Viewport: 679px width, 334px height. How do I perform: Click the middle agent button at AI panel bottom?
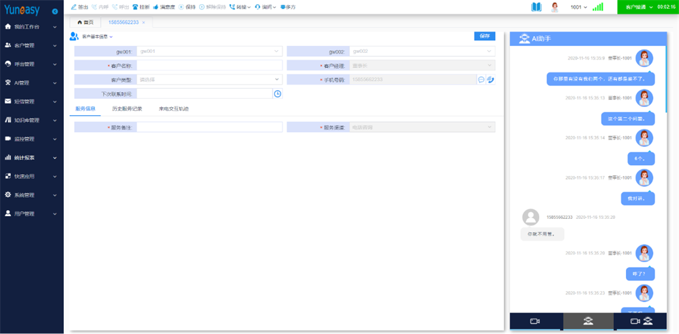(x=588, y=321)
